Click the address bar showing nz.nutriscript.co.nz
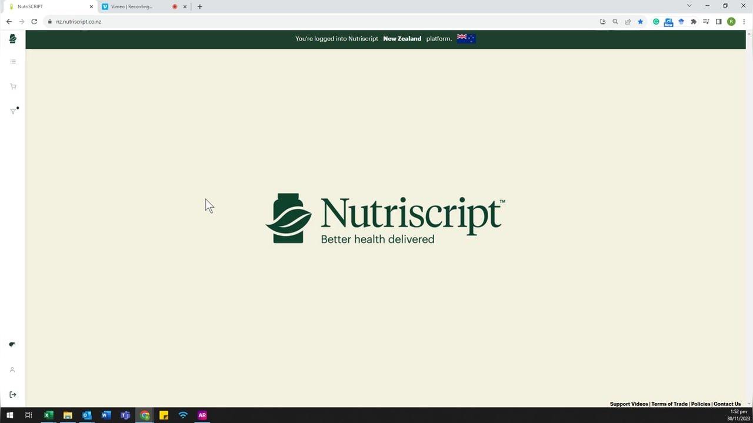This screenshot has height=423, width=753. (x=324, y=22)
